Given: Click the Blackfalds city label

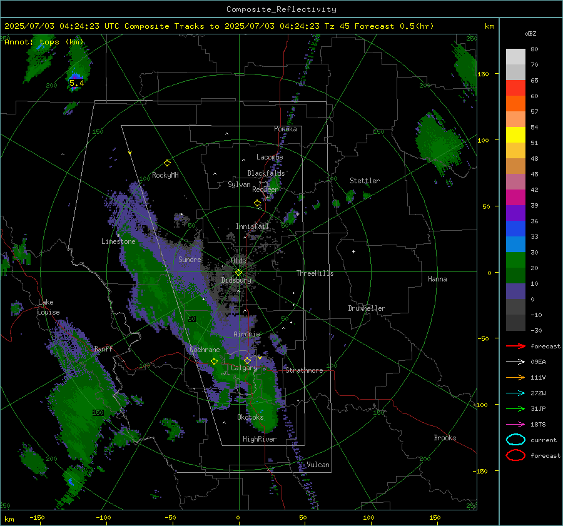Looking at the screenshot, I should tap(266, 173).
